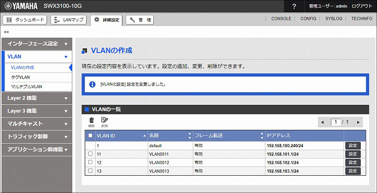Open the 管理 tab

140,20
